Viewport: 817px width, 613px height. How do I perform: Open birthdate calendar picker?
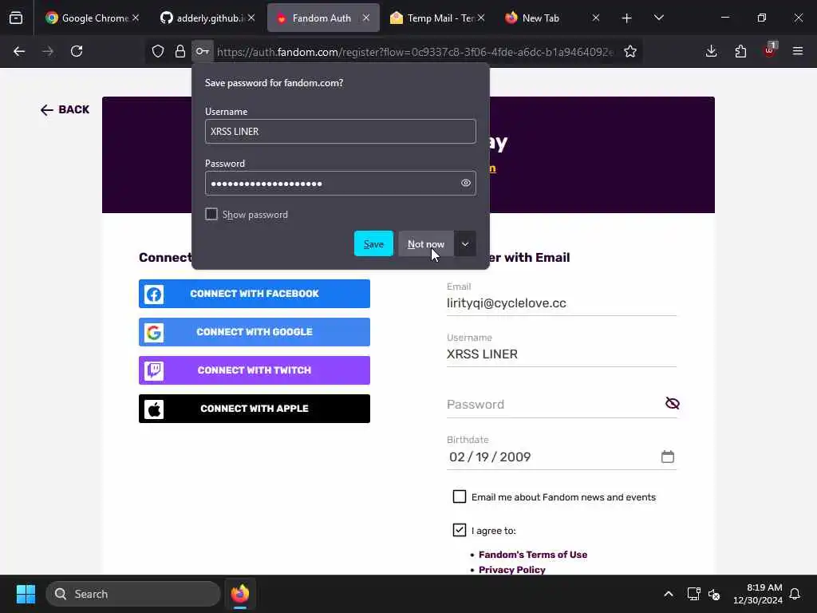pos(668,457)
